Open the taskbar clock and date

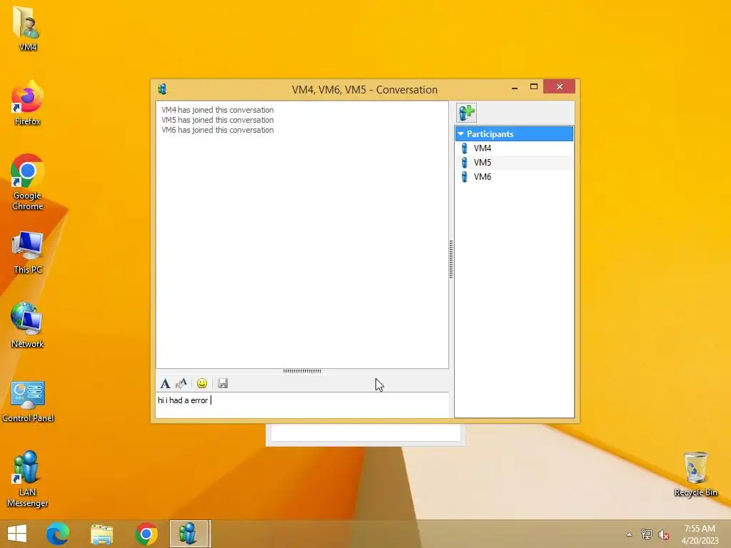pos(700,534)
